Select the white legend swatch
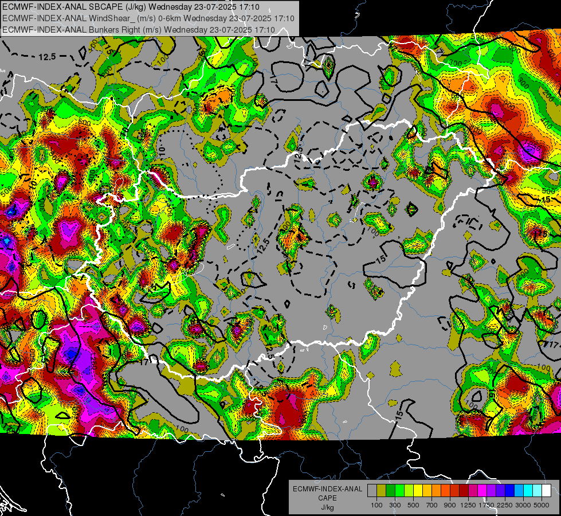 point(546,490)
